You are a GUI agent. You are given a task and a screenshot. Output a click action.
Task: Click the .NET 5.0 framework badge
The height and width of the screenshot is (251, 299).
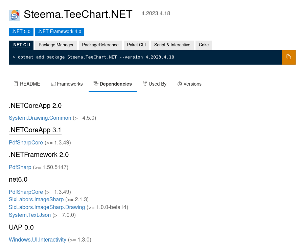coord(21,32)
